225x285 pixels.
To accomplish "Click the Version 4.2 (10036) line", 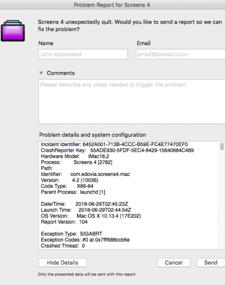I will 70,180.
